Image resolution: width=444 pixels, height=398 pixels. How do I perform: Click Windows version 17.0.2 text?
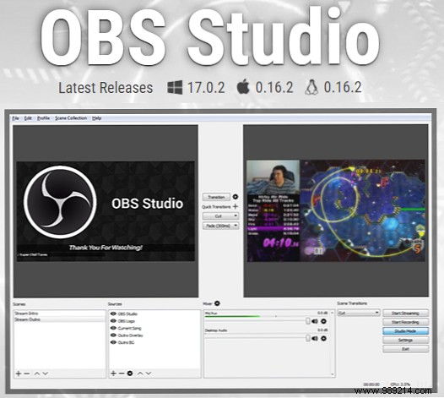pos(206,87)
